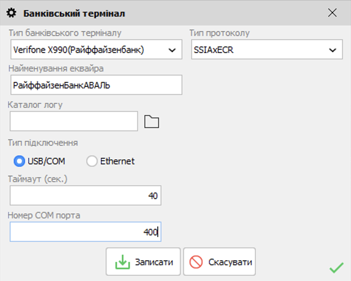351x281 pixels.
Task: Click the green download icon on Записати
Action: [123, 262]
